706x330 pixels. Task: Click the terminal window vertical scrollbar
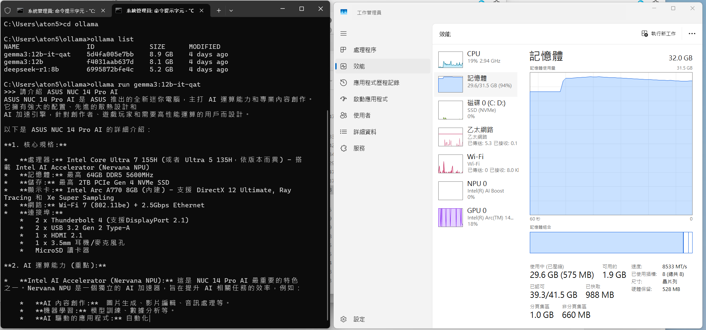point(328,215)
